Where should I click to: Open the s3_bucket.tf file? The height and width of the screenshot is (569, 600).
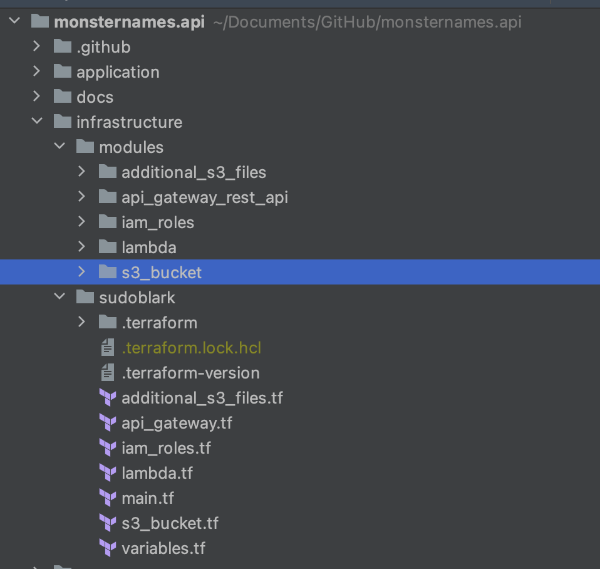pos(170,523)
